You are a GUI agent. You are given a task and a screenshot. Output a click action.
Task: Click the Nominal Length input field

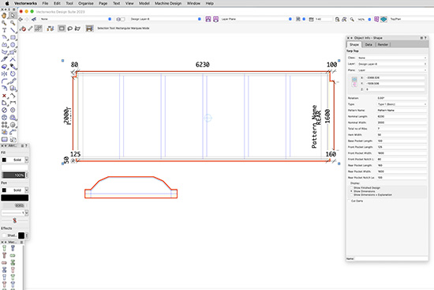[x=402, y=116]
